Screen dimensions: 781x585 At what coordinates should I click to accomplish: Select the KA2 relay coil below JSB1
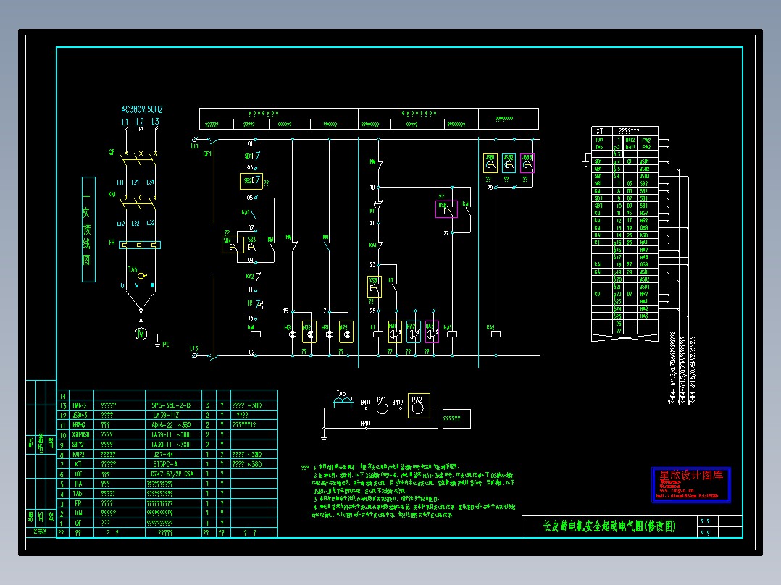(496, 334)
